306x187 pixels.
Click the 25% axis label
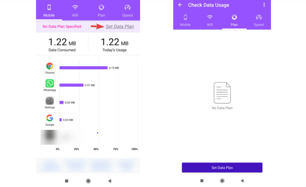pos(76,149)
